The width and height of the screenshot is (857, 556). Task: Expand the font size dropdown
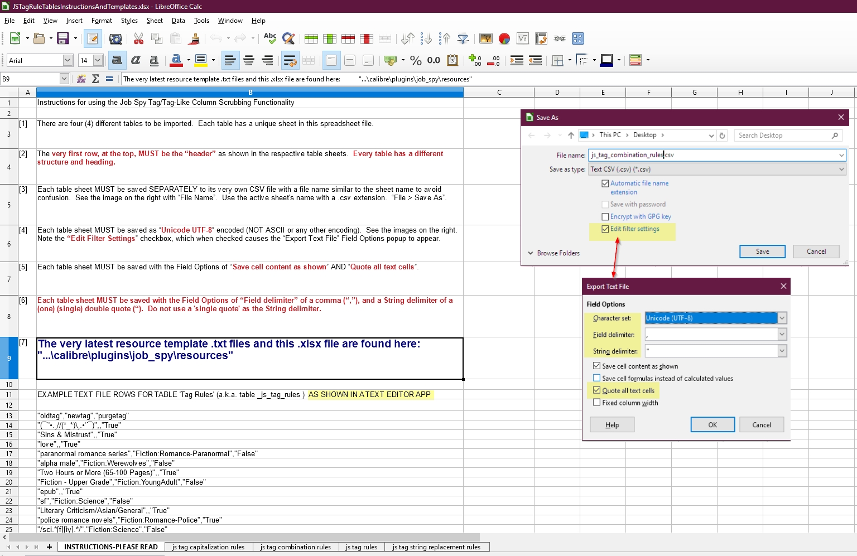point(98,60)
